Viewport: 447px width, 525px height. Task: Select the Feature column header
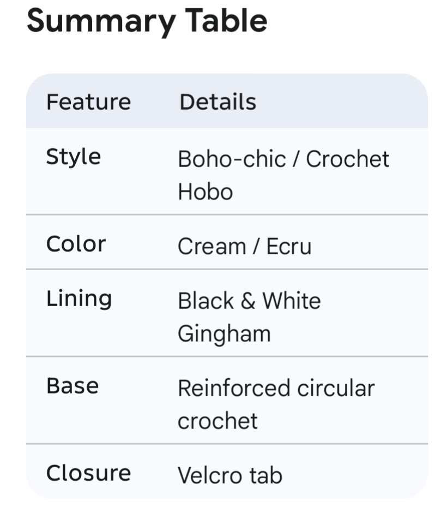coord(88,102)
